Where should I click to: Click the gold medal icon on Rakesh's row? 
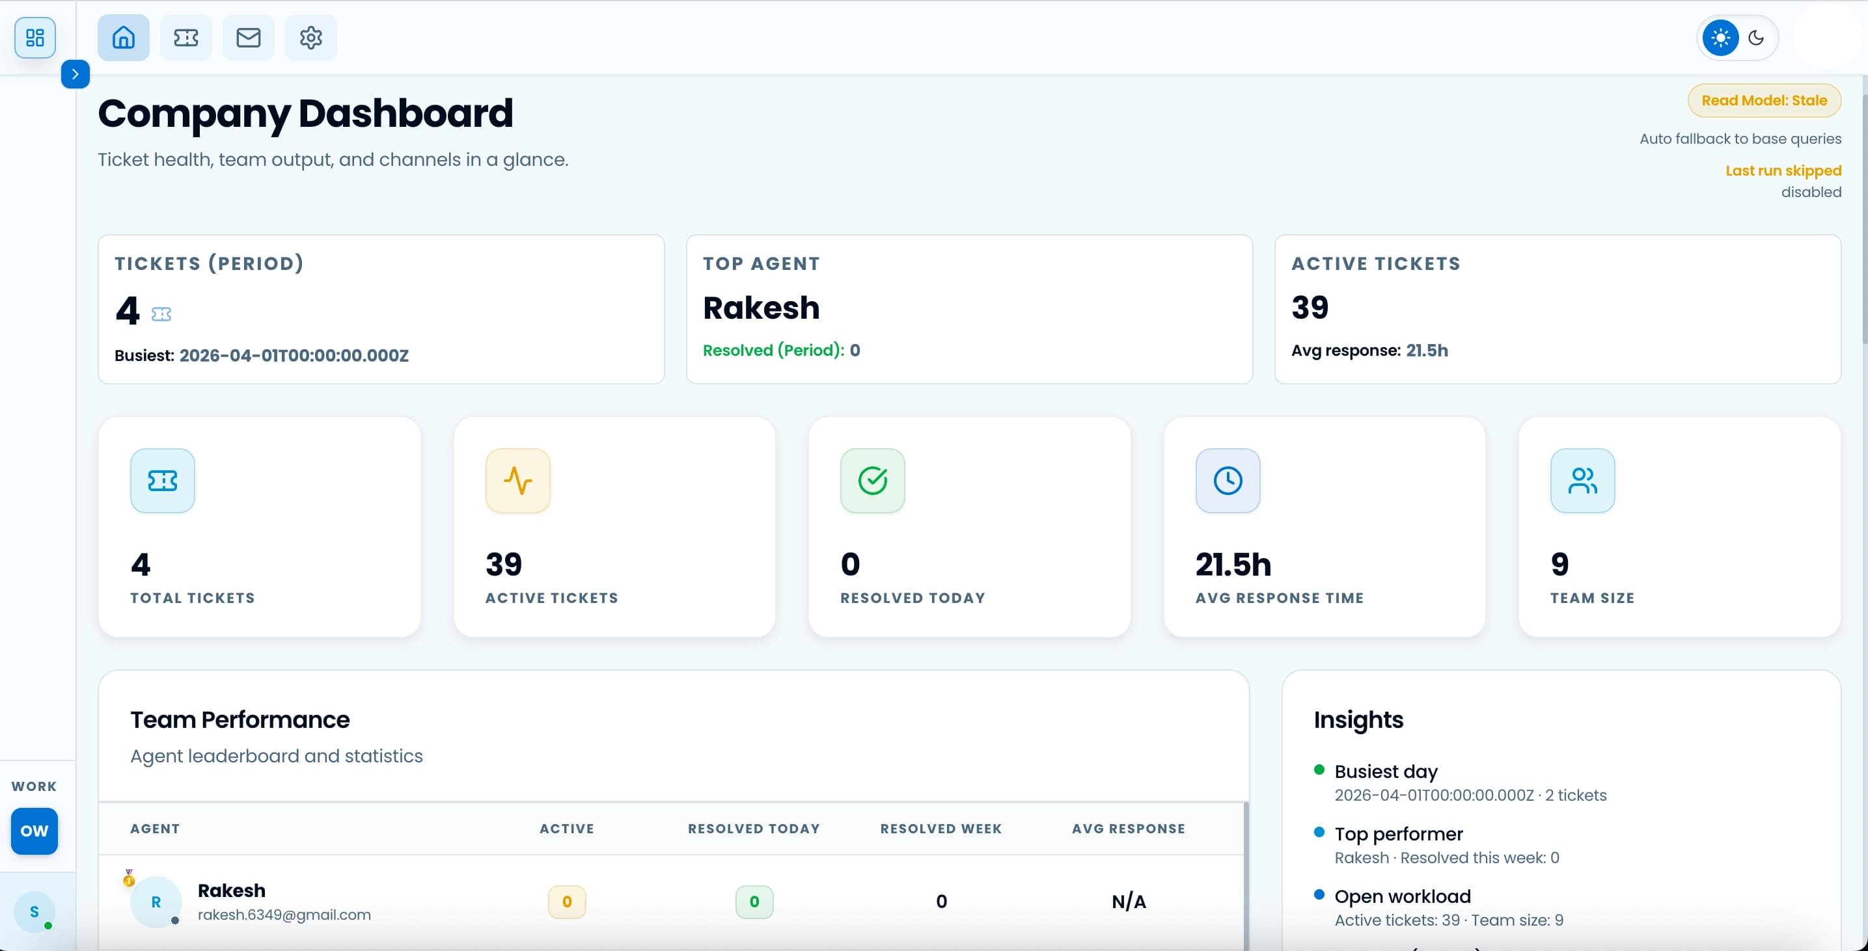(128, 877)
